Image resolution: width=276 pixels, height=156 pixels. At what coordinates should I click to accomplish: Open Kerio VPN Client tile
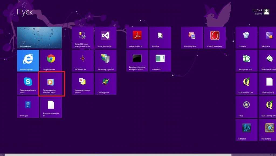click(x=192, y=38)
